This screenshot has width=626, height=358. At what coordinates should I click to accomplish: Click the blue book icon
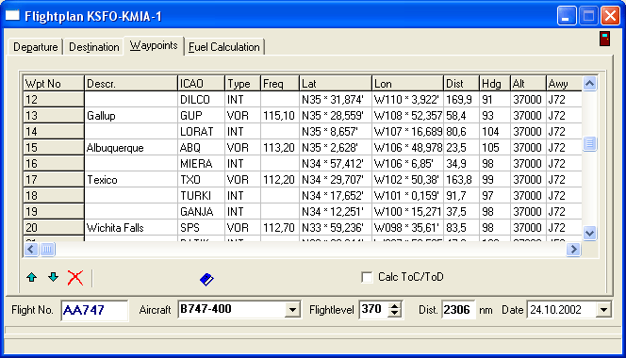click(x=206, y=280)
